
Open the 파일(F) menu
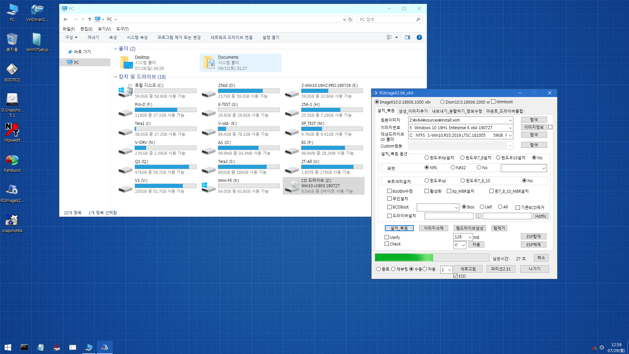68,29
